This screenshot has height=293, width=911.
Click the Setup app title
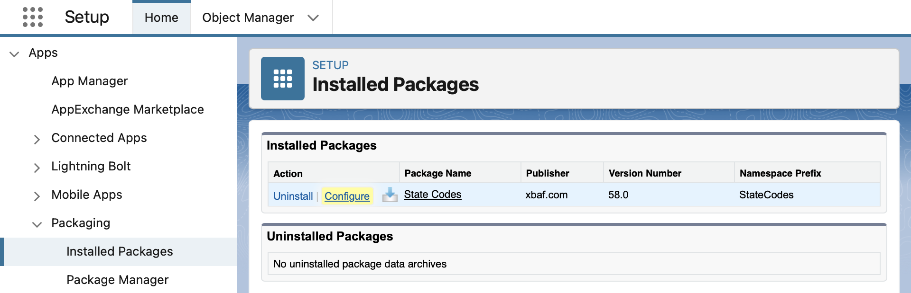87,17
